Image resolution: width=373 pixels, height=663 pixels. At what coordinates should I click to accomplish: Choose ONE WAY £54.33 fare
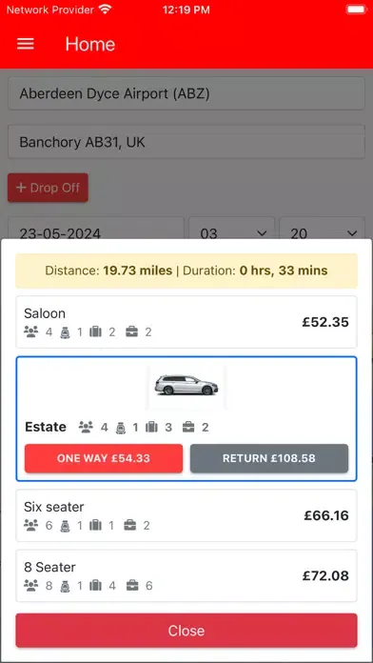click(x=104, y=458)
